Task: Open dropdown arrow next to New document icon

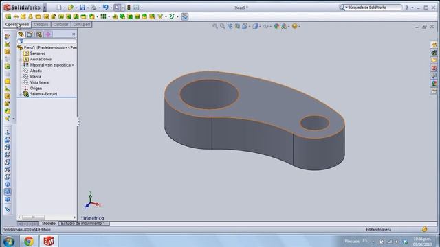Action: tap(65, 8)
